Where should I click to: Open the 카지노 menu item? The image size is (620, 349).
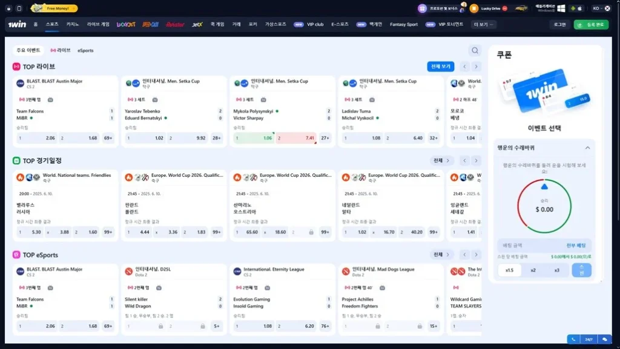click(73, 24)
